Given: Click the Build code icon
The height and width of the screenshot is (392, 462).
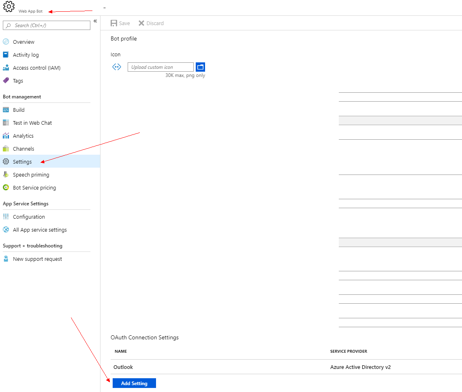Looking at the screenshot, I should point(6,110).
